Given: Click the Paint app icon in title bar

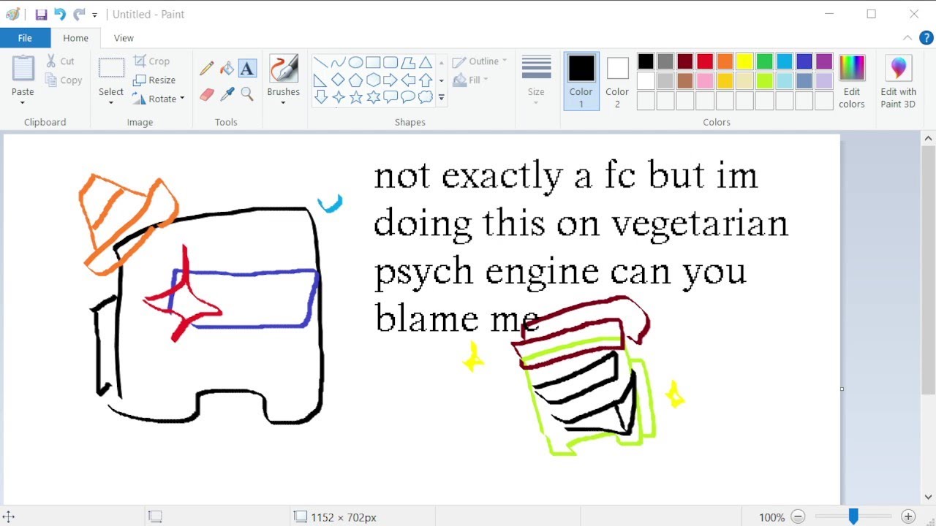Looking at the screenshot, I should point(12,15).
